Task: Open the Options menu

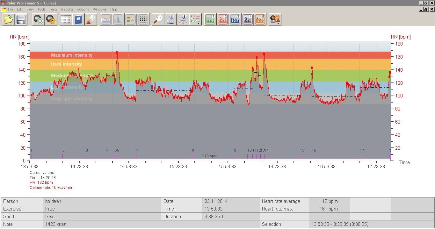Action: 83,9
